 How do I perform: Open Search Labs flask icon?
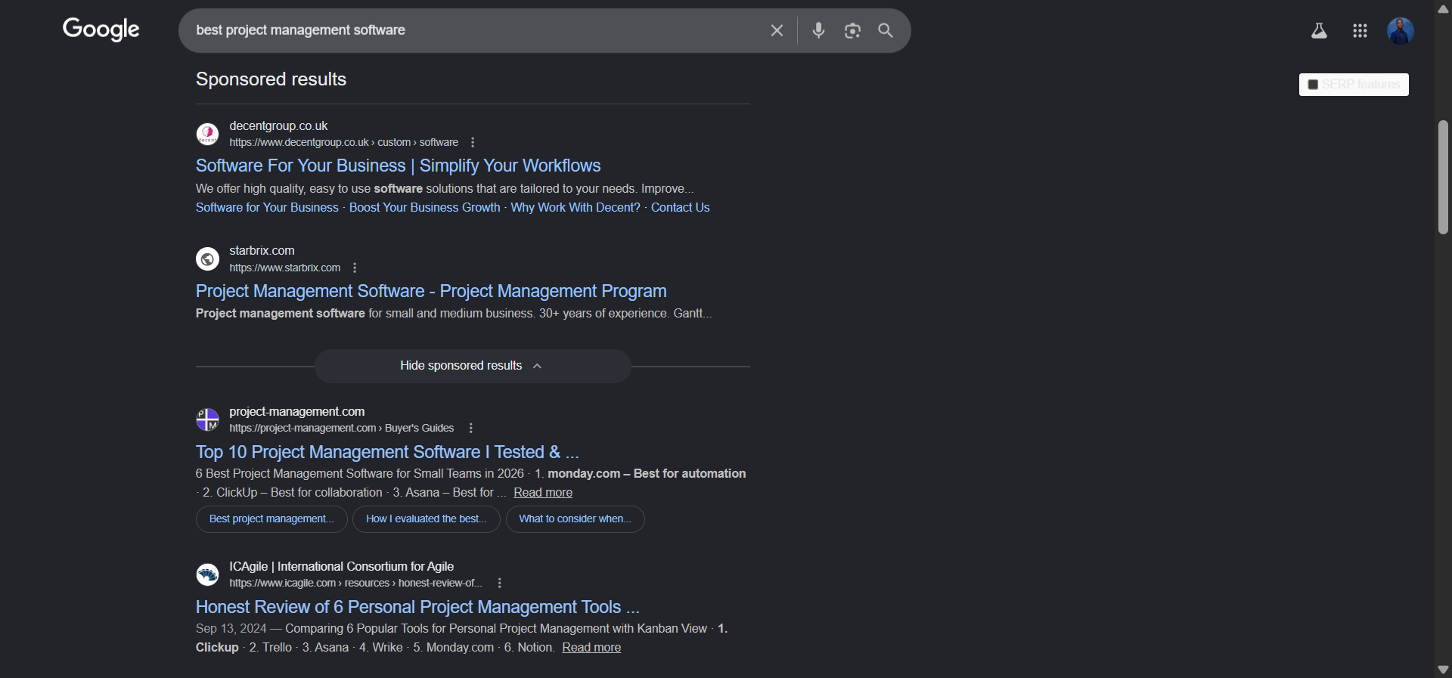tap(1319, 31)
